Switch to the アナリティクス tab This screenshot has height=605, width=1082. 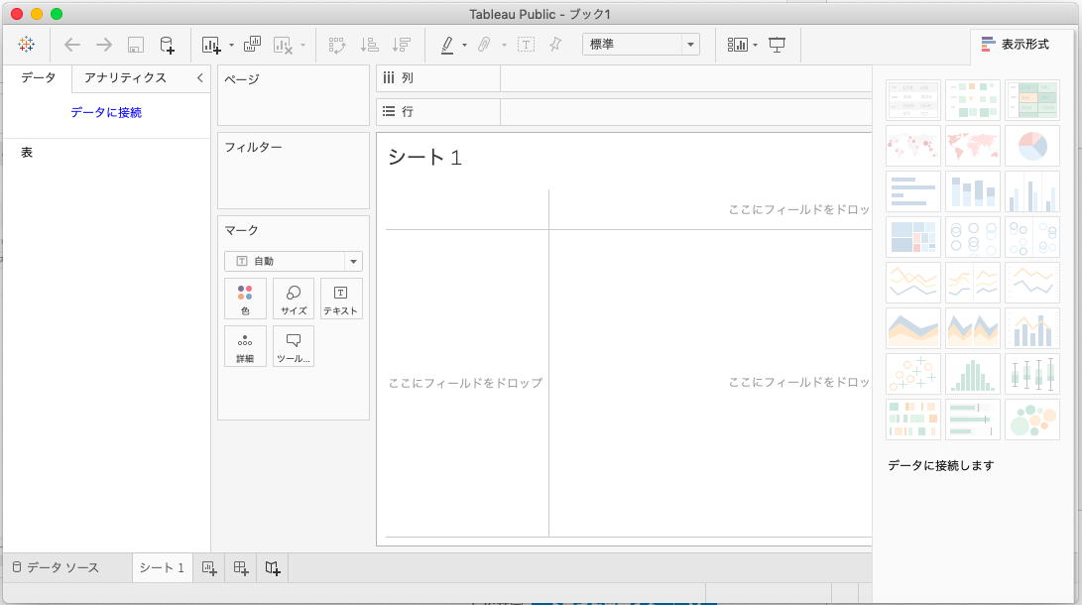[x=125, y=78]
